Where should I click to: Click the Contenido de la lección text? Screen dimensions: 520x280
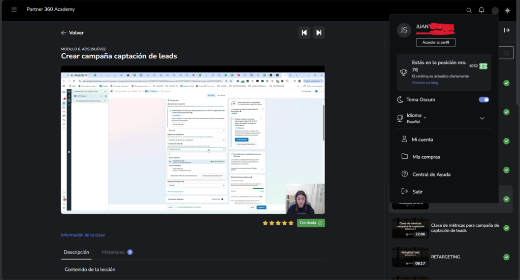click(90, 269)
